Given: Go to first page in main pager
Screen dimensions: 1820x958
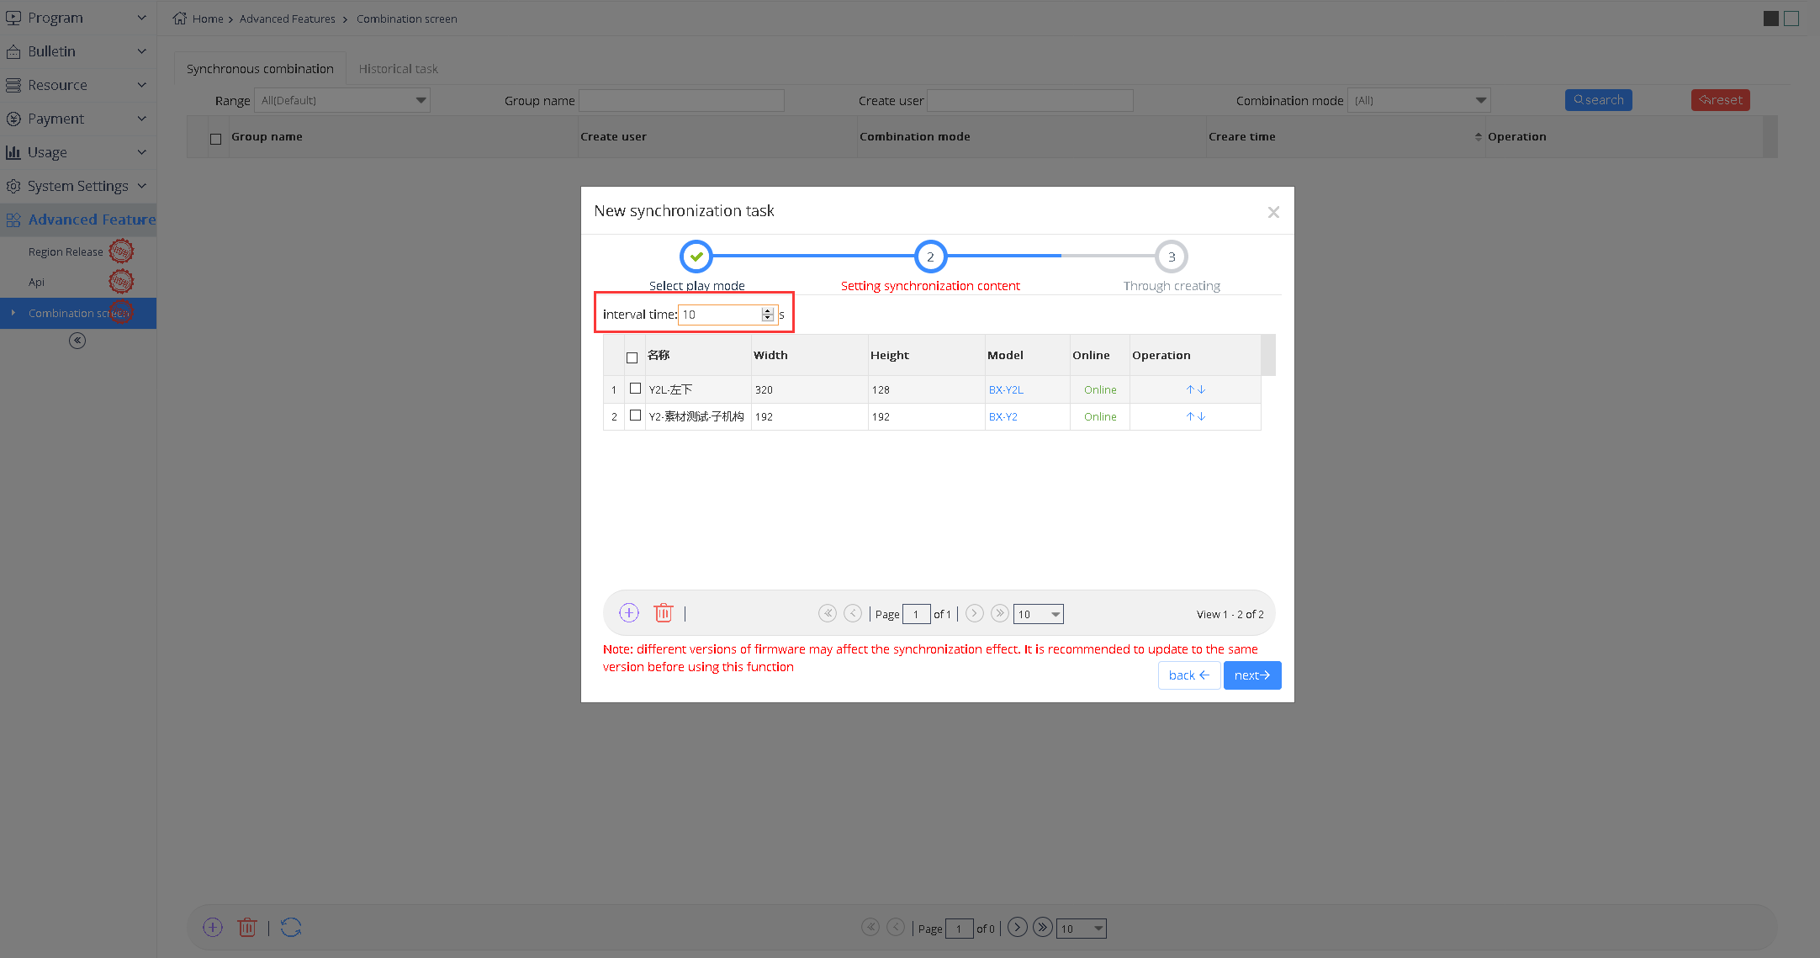Looking at the screenshot, I should pyautogui.click(x=870, y=927).
